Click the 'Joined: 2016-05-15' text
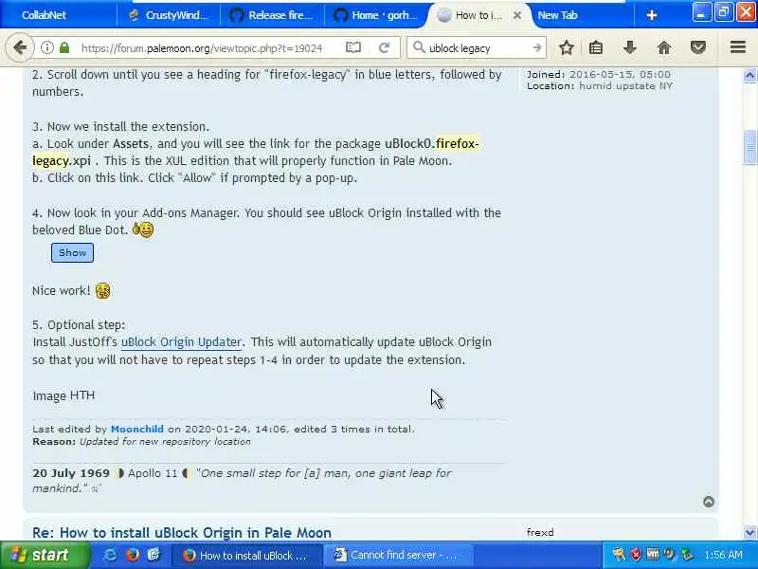 click(x=599, y=75)
